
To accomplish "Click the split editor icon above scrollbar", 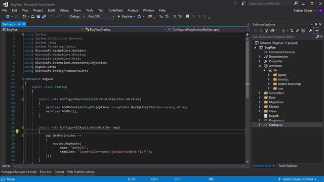I will click(248, 34).
